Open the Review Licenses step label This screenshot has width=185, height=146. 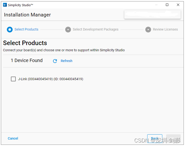[x=165, y=29]
